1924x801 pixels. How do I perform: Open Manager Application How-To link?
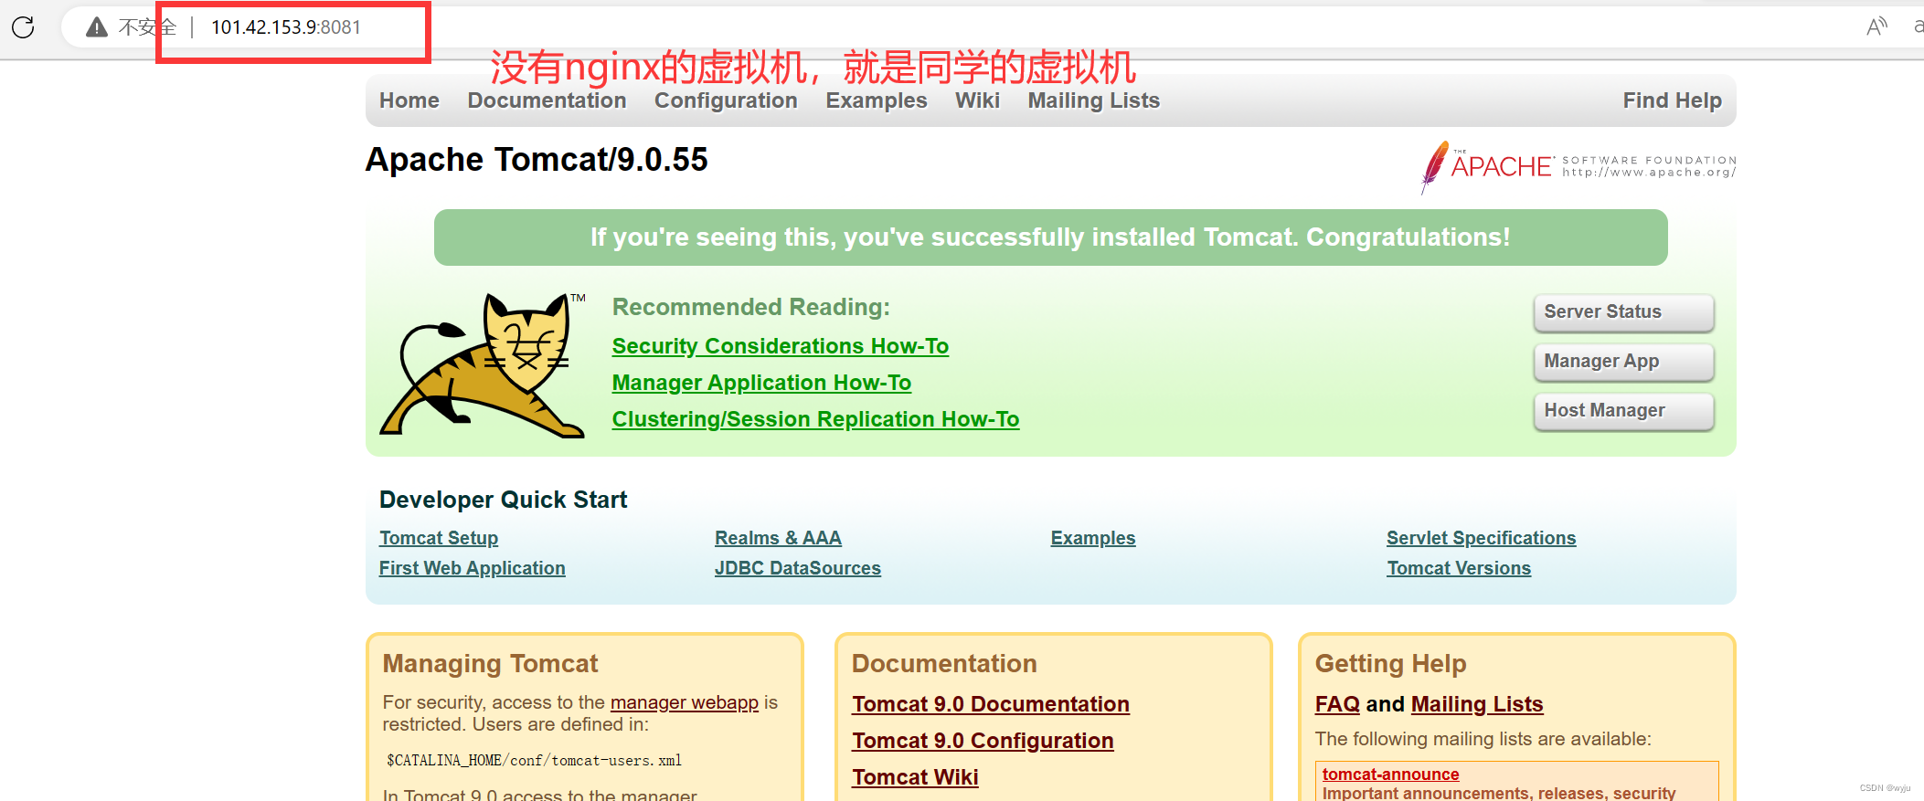point(761,383)
